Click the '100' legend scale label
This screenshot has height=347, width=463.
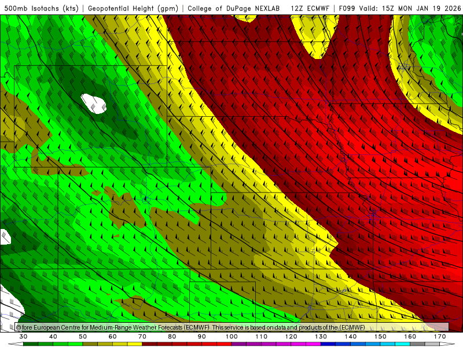pyautogui.click(x=232, y=337)
